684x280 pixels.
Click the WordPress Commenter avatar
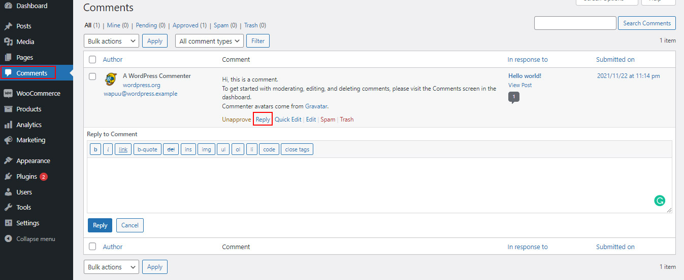(111, 79)
